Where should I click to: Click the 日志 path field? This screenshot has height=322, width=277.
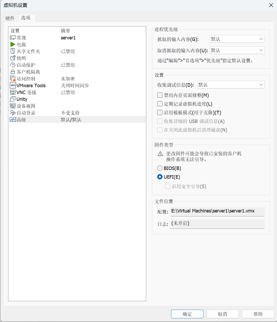tap(217, 224)
